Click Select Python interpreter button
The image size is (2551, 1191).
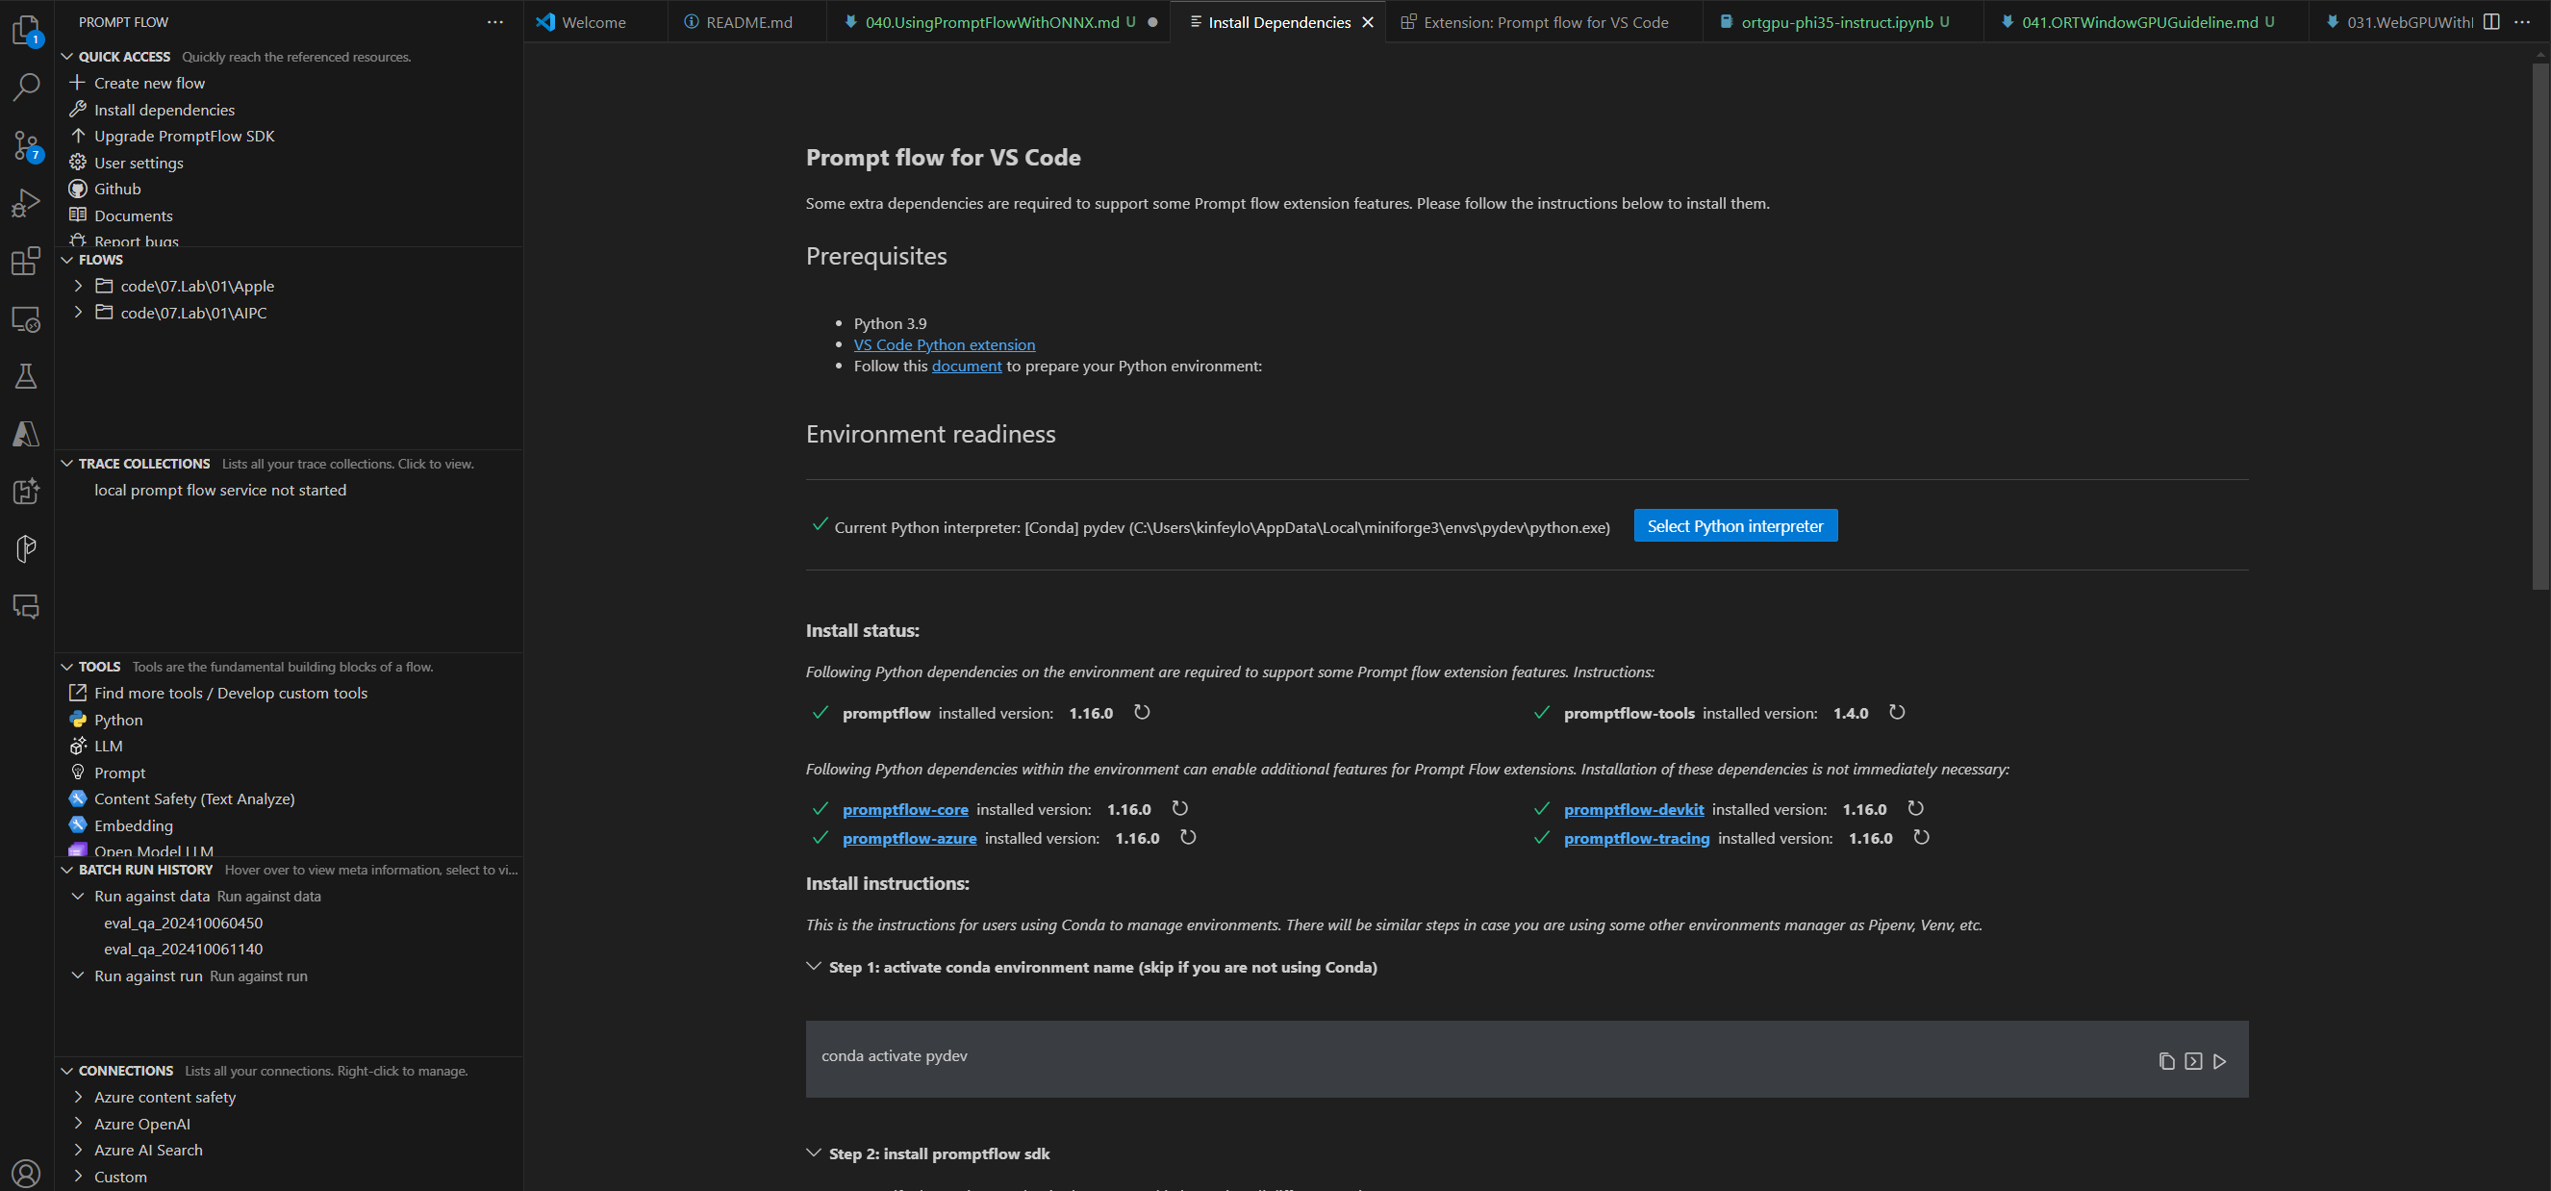(1735, 525)
